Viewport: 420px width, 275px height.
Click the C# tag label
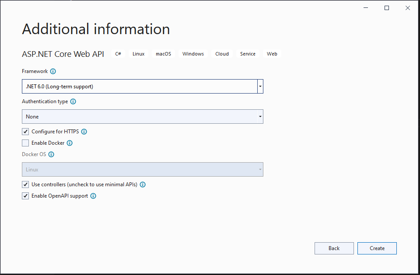coord(118,54)
